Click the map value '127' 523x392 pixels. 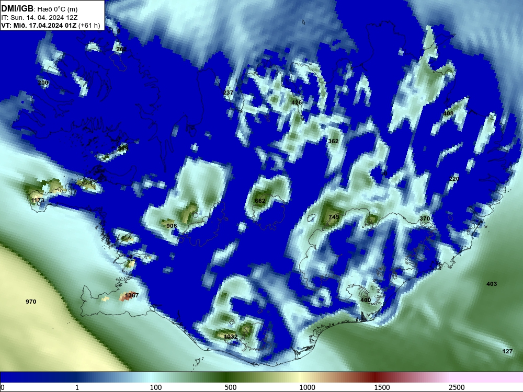507,351
